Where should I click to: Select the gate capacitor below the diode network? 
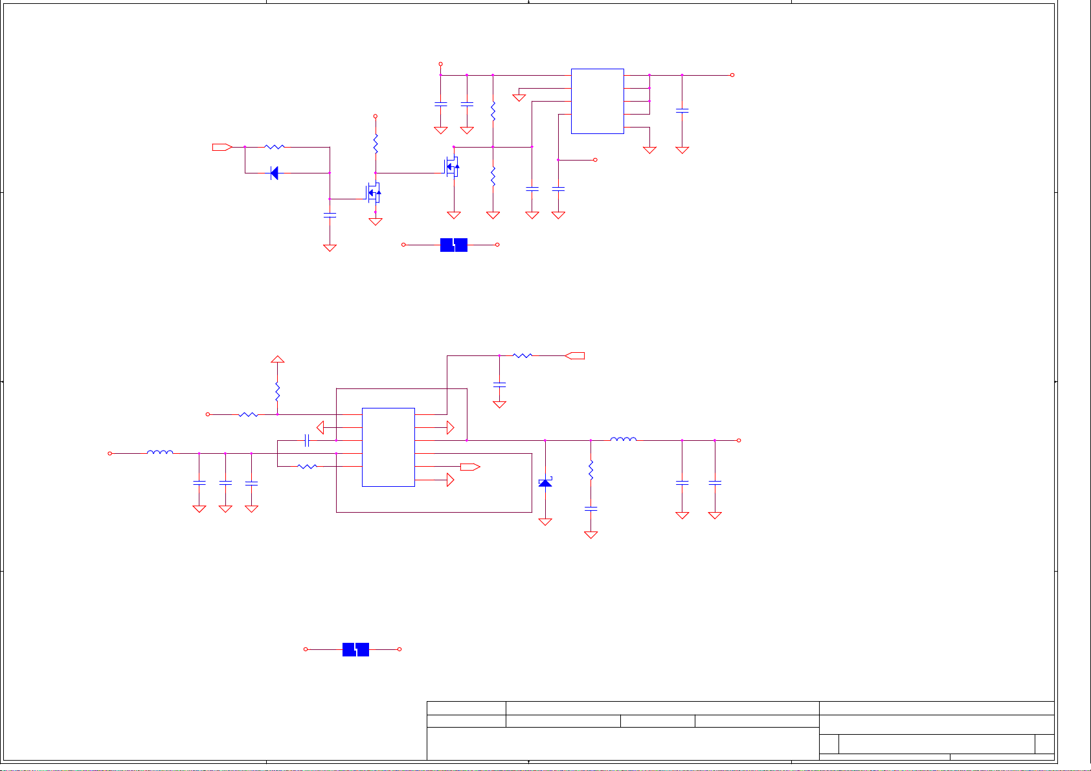(x=330, y=215)
